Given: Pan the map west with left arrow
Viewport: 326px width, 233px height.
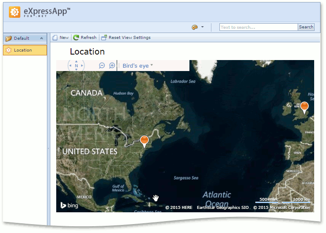Looking at the screenshot, I should pyautogui.click(x=70, y=66).
